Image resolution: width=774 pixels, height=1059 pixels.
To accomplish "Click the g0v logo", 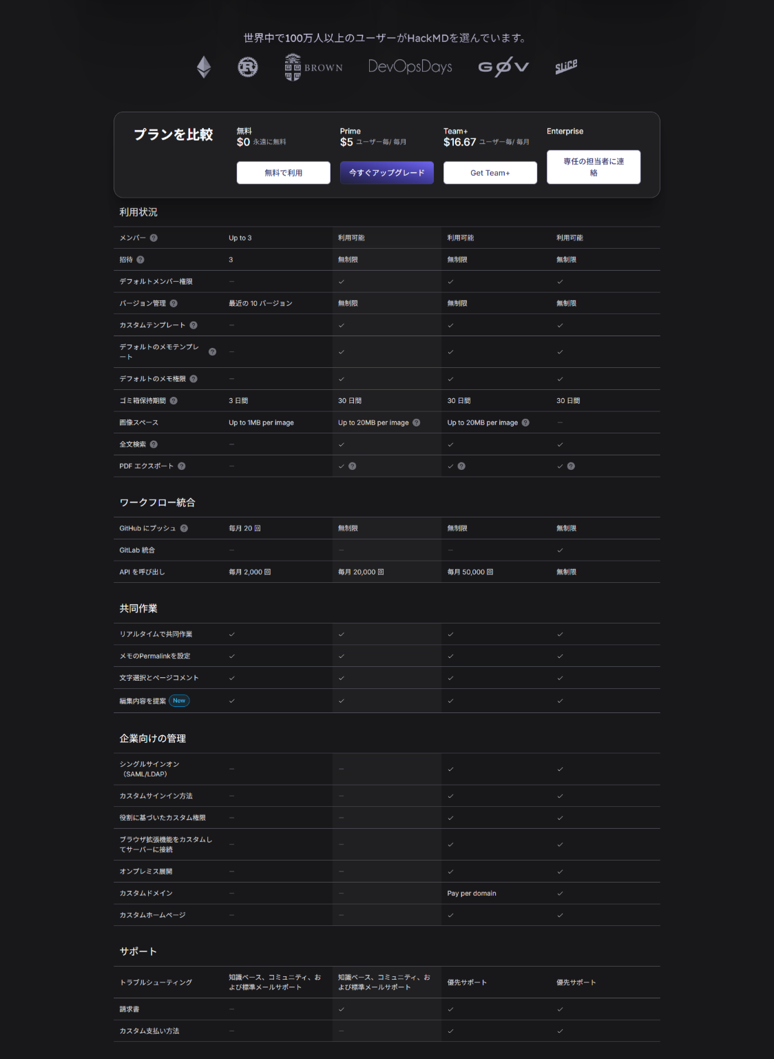I will click(x=503, y=67).
